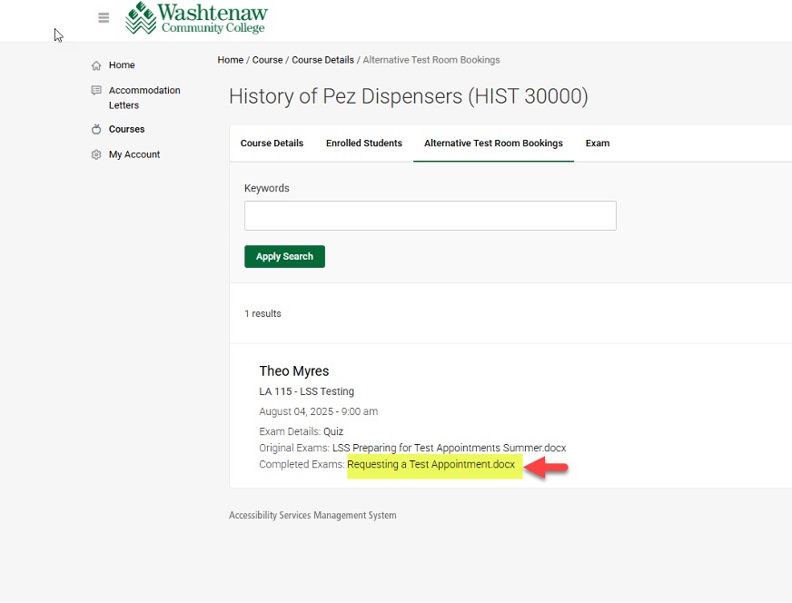Open Home in the sidebar
Screen dimensions: 792x603
[x=122, y=65]
